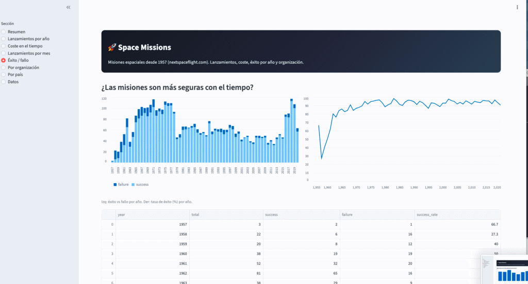Sort table by total column header

[225, 215]
